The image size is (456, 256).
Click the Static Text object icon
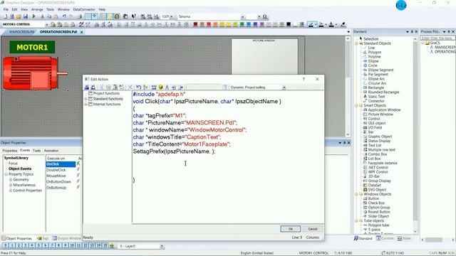tap(366, 97)
